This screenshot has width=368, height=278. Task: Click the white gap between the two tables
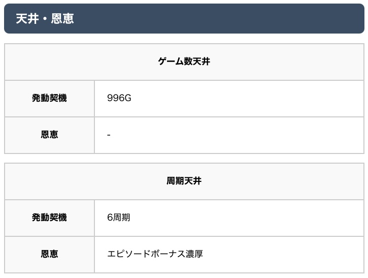click(184, 158)
